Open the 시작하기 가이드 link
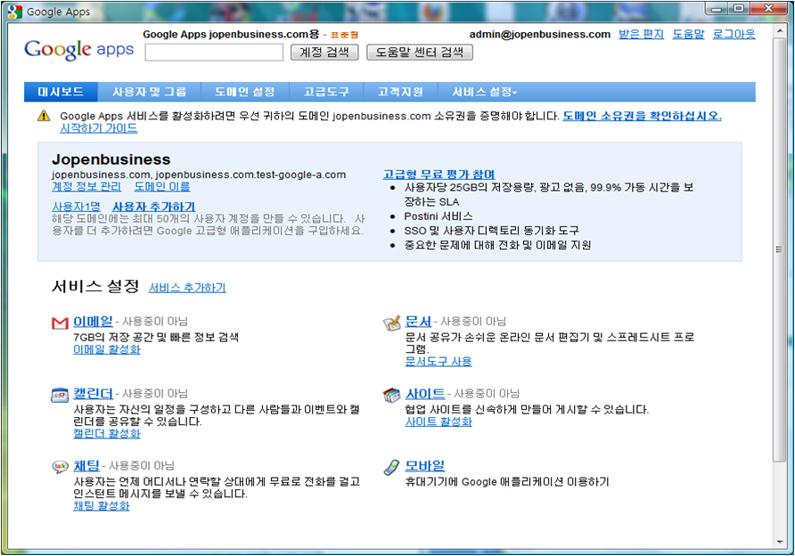This screenshot has height=556, width=795. (x=99, y=128)
